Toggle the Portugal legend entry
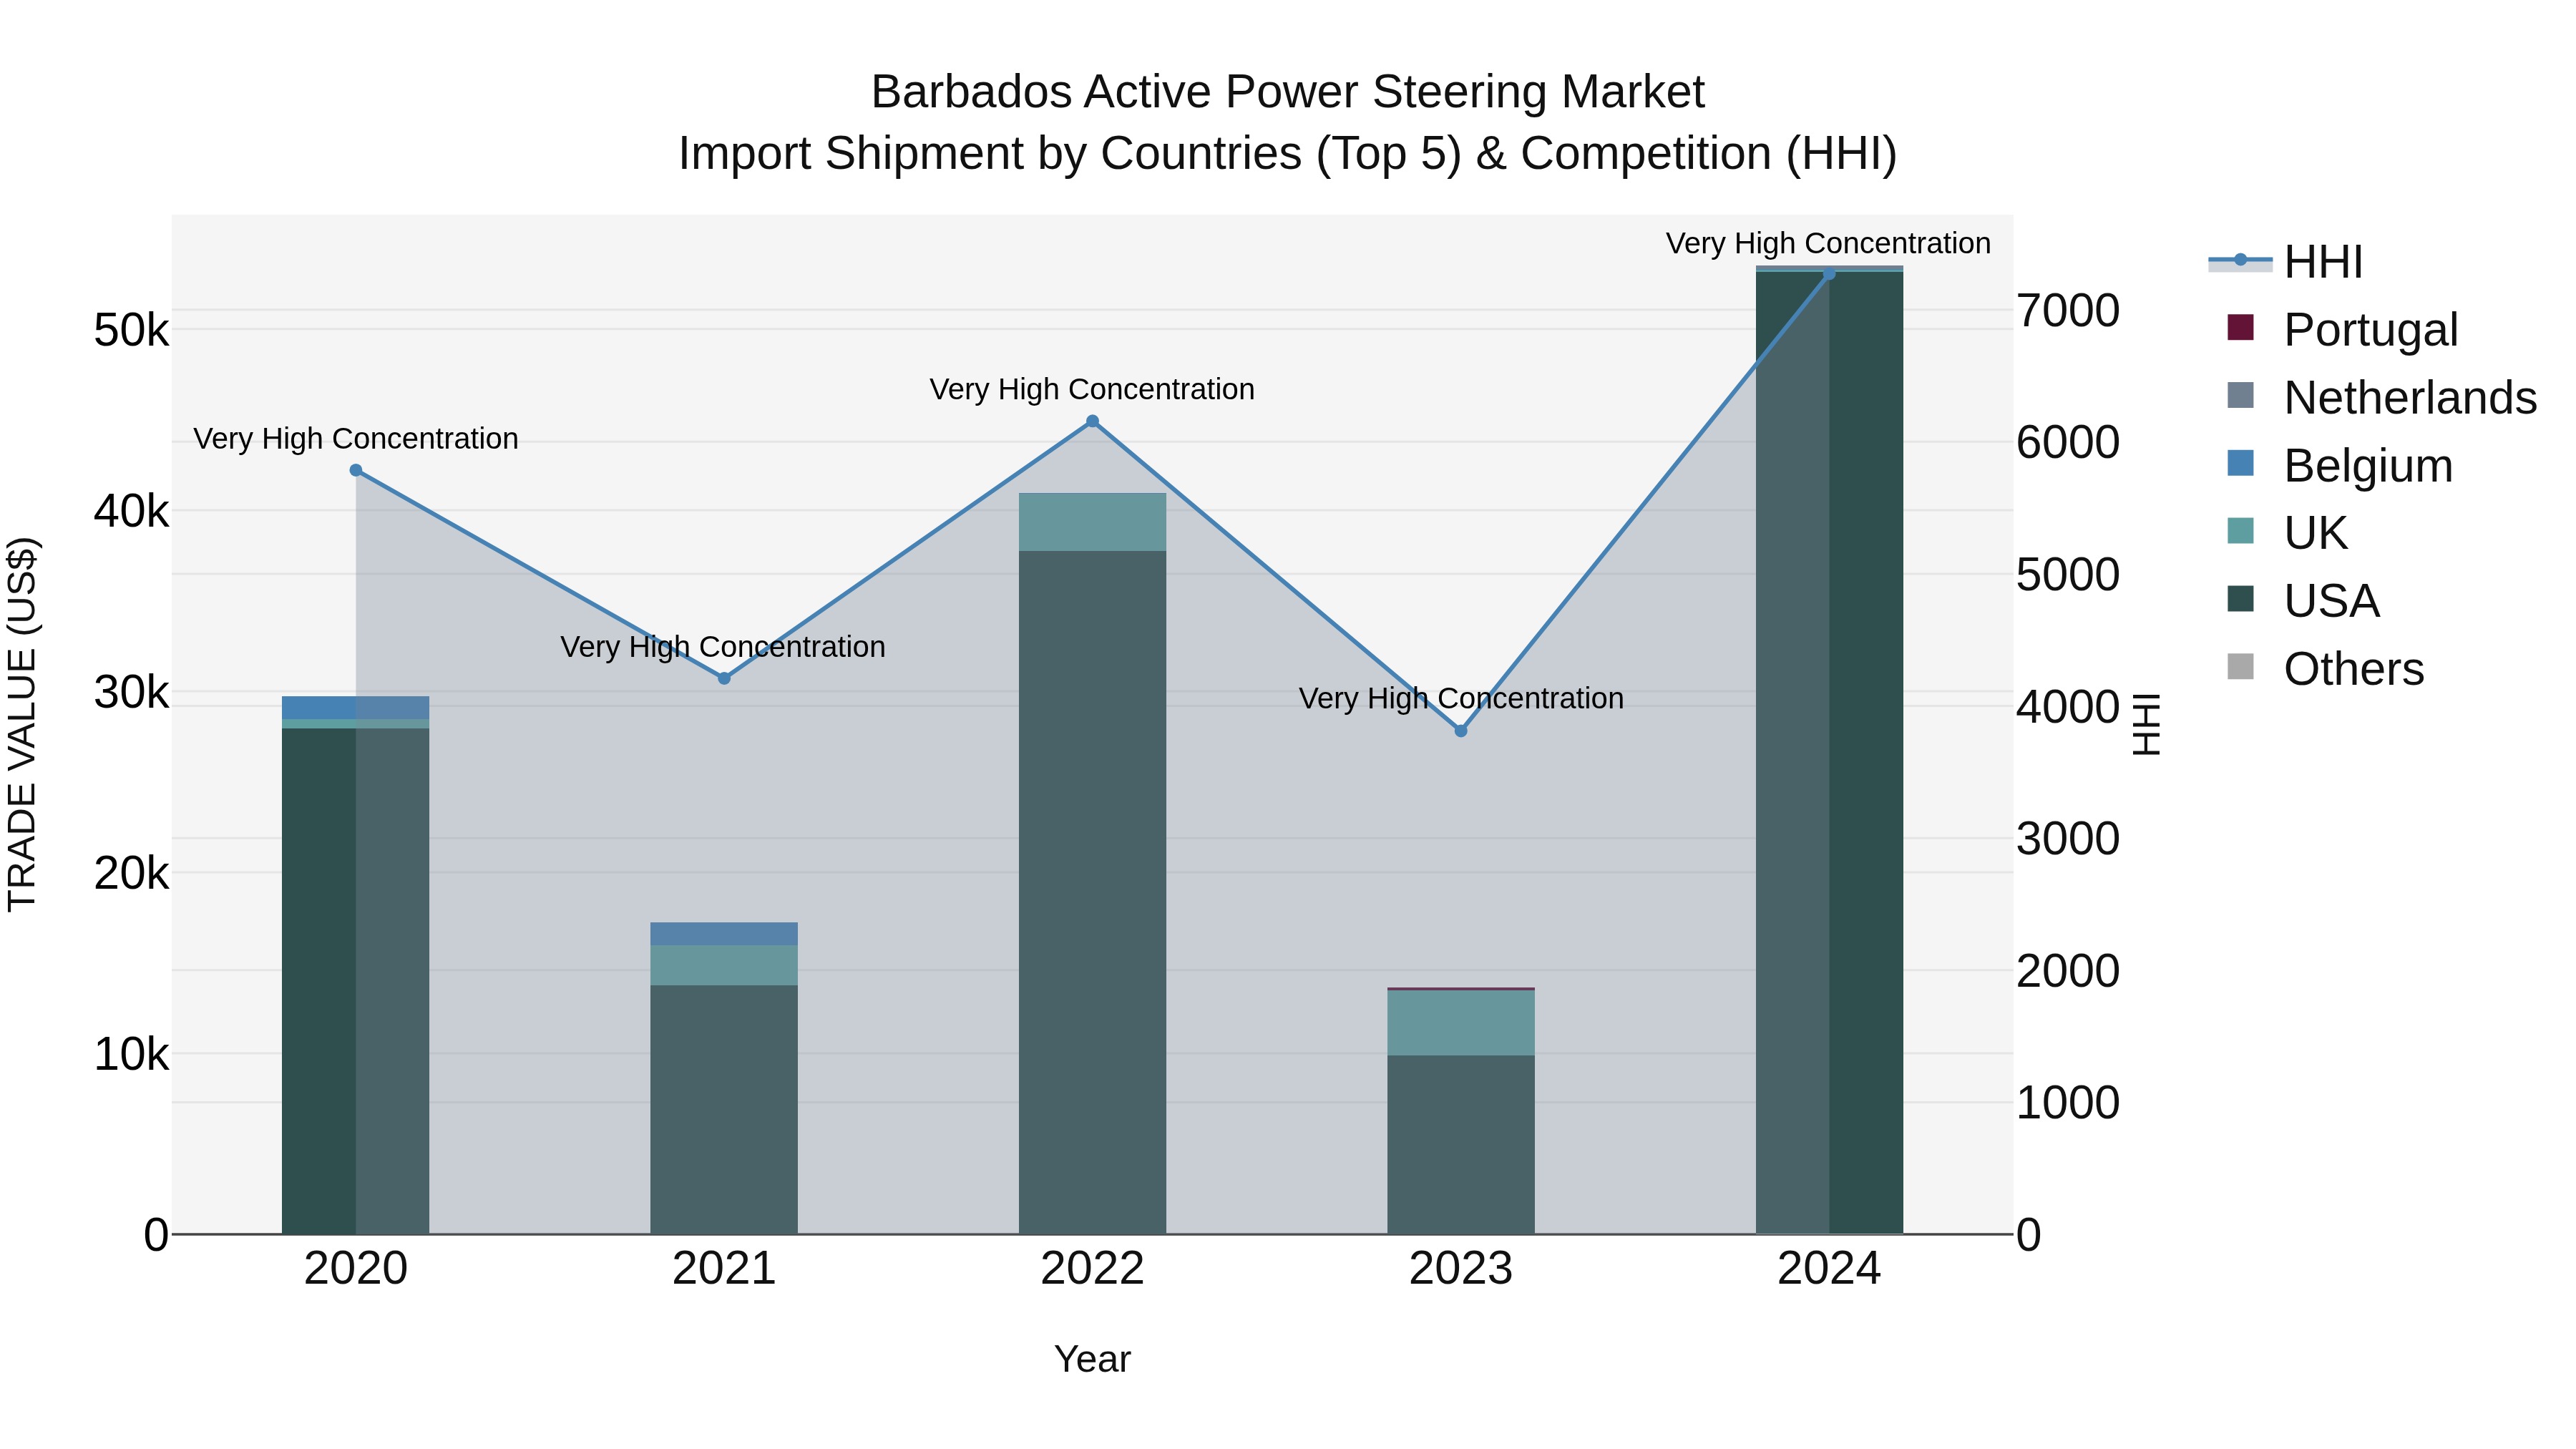 pyautogui.click(x=2342, y=329)
